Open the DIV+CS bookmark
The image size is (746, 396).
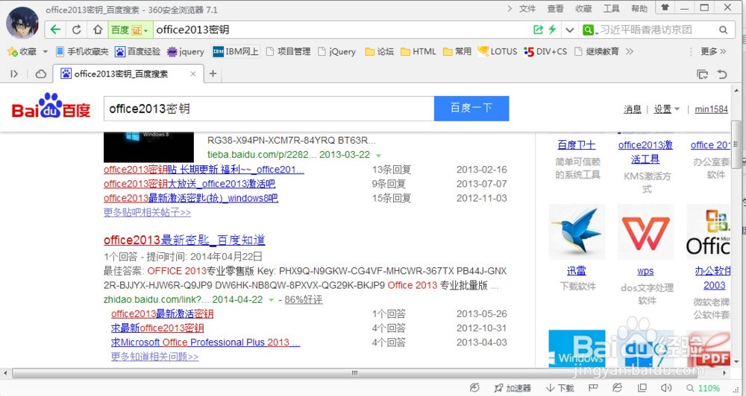tap(545, 51)
